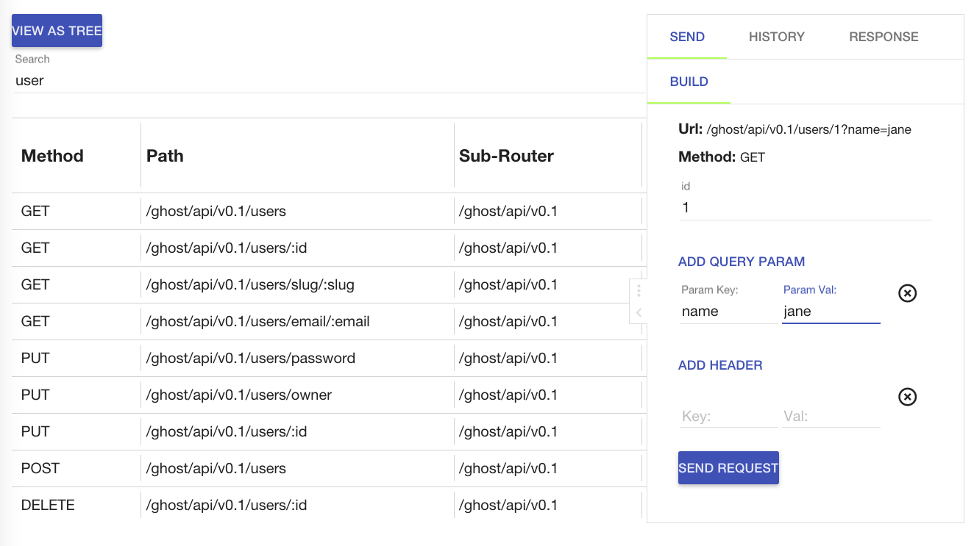Click the header Val input field

point(831,416)
